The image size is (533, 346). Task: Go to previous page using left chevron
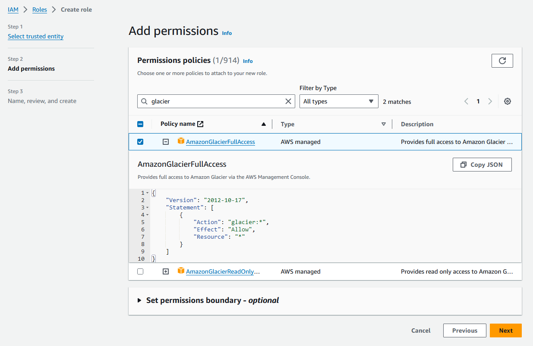[466, 101]
